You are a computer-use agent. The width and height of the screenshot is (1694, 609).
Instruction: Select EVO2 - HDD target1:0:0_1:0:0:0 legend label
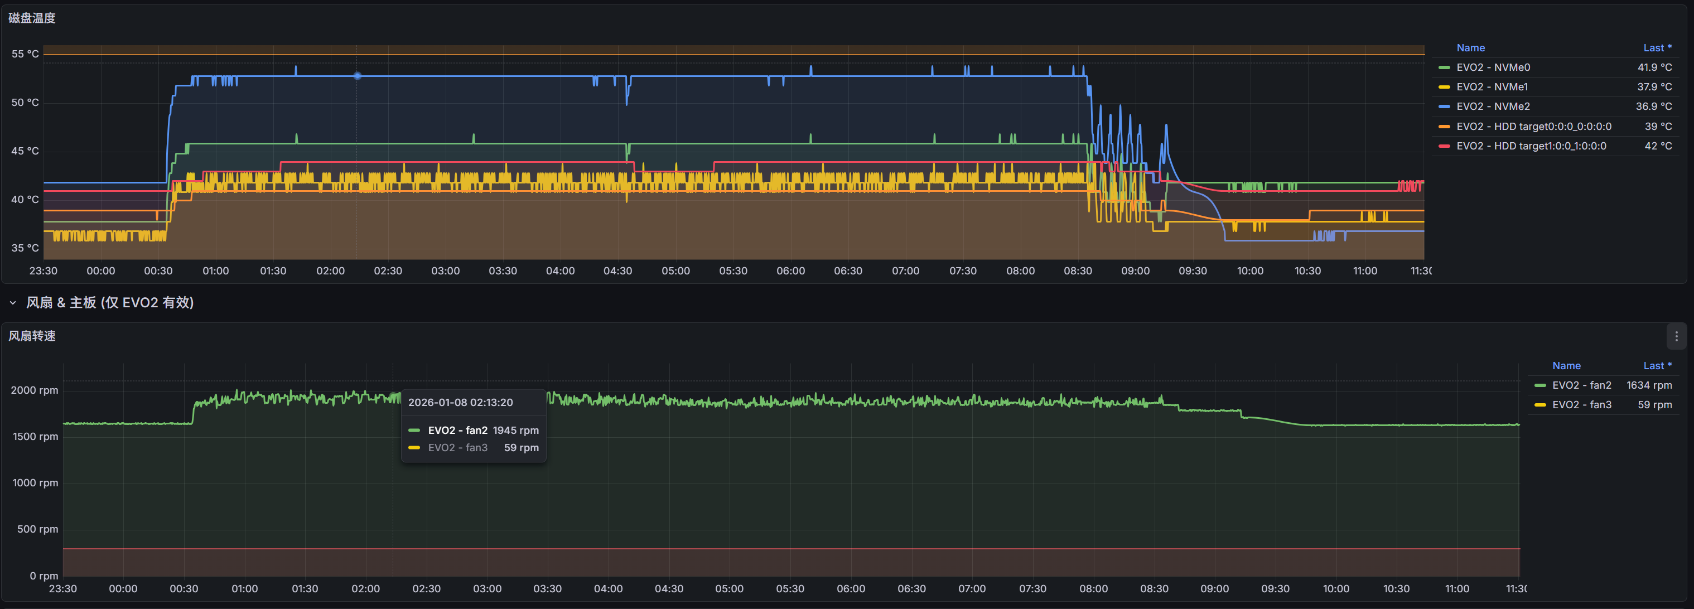1531,146
